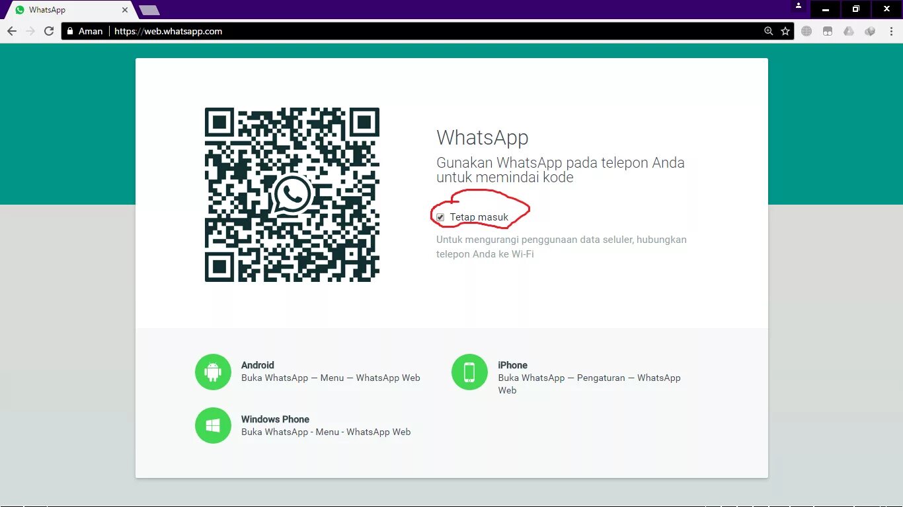Screen dimensions: 903x507
Task: Click 'Buka WhatsApp — Menu — WhatsApp Web' Android text
Action: tap(331, 378)
